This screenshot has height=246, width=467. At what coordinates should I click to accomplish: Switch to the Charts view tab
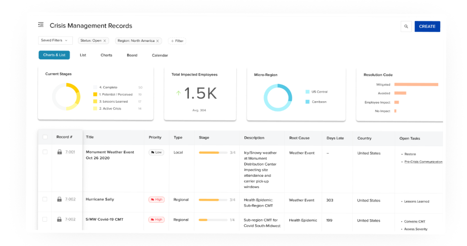[x=106, y=55]
